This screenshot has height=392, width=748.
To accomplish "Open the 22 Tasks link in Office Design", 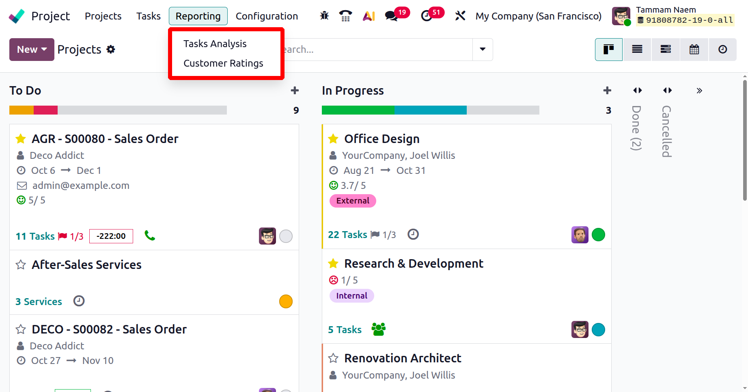I will tap(347, 235).
